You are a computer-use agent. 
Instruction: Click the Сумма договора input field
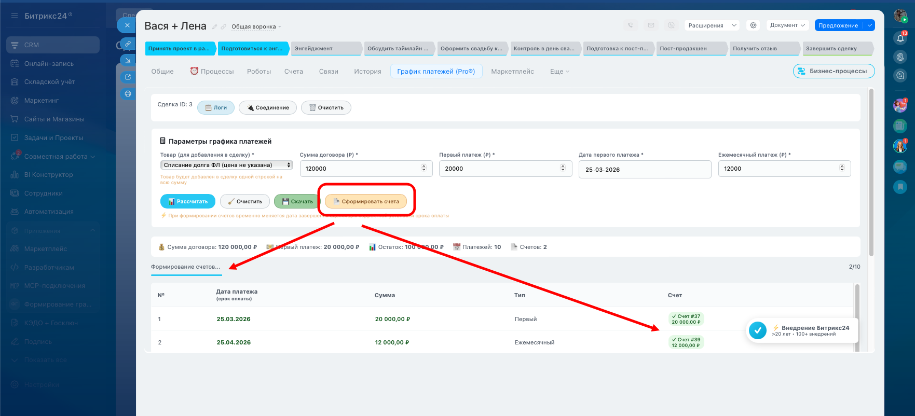click(x=361, y=169)
